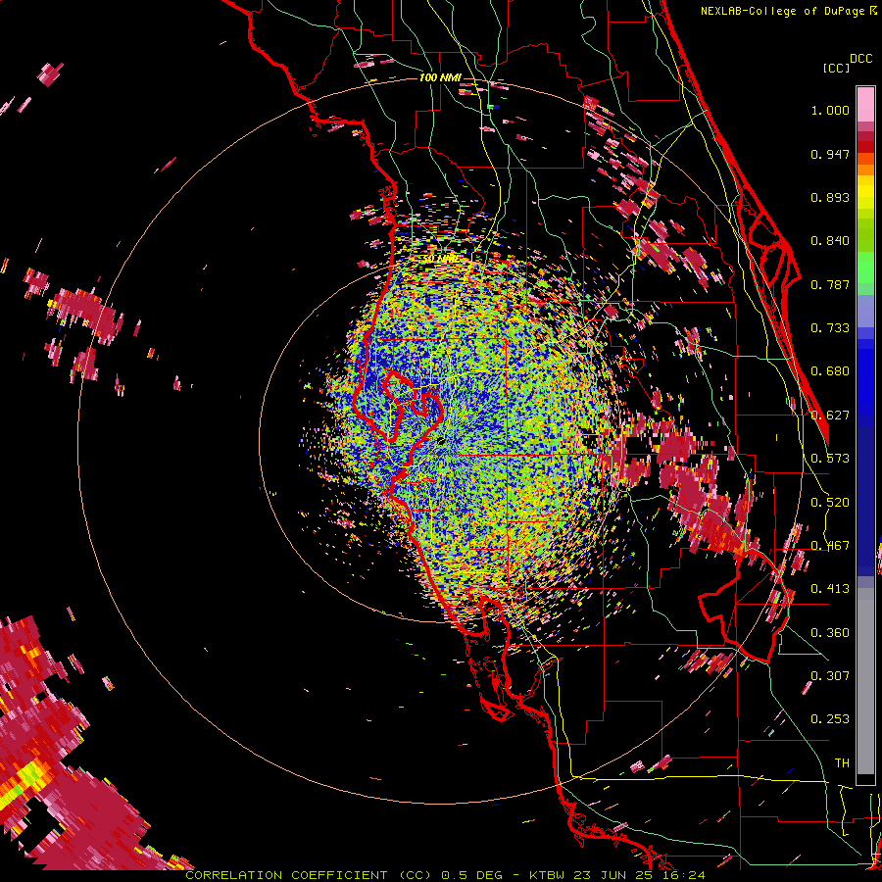Click the 0.573 scale value
The image size is (882, 882).
tap(830, 459)
